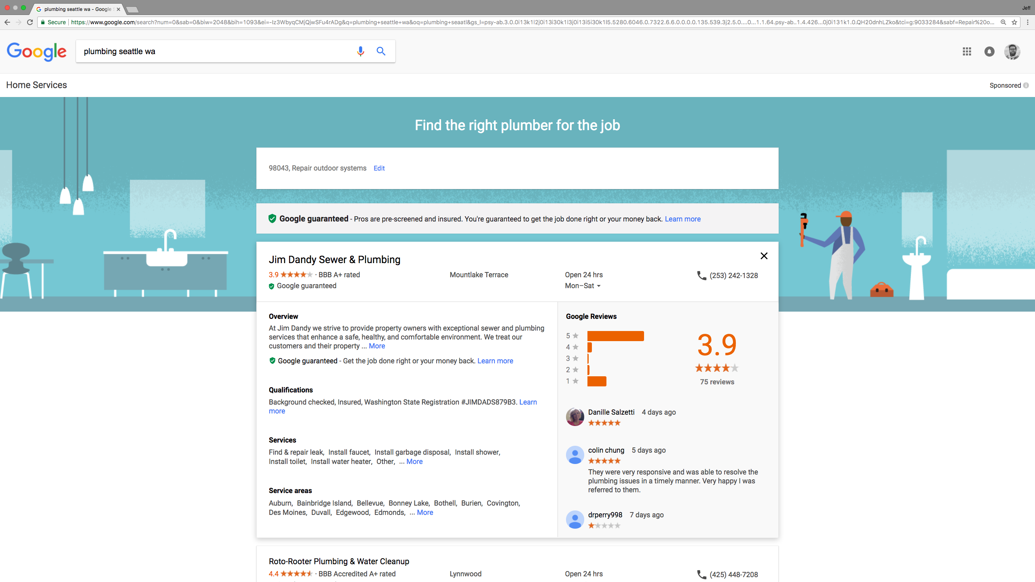Click the browser forward arrow
The image size is (1035, 582).
(x=19, y=22)
